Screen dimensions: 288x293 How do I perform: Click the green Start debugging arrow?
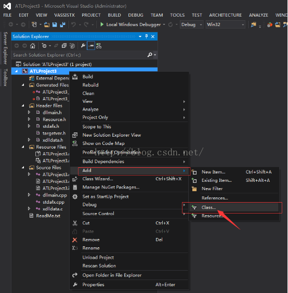click(x=102, y=24)
